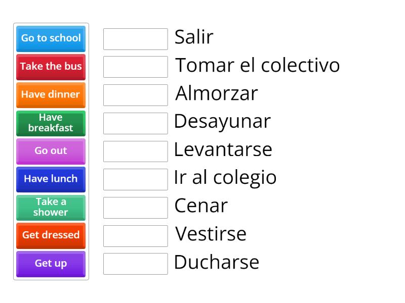Select the 'Take the bus' tile
The height and width of the screenshot is (303, 405).
pos(50,67)
